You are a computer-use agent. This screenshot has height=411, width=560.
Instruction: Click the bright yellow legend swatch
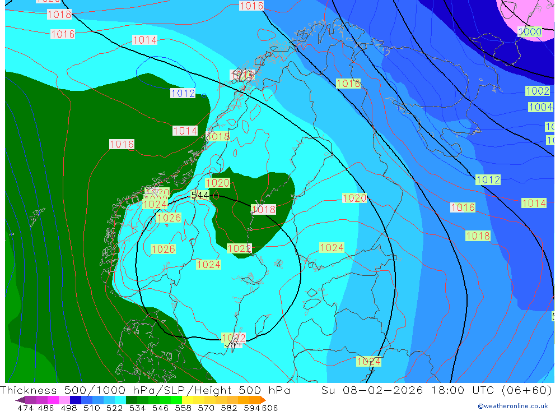188,400
